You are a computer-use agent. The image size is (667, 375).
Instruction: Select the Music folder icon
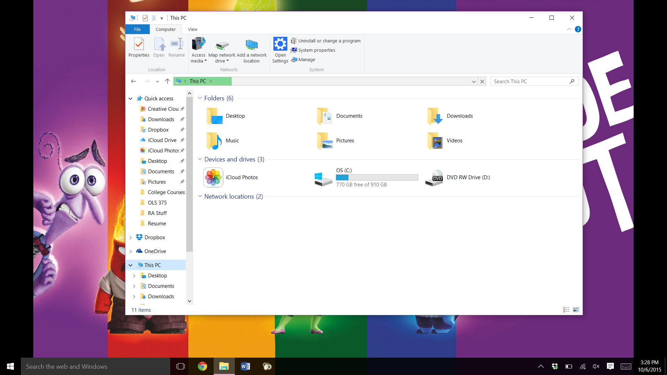point(214,141)
